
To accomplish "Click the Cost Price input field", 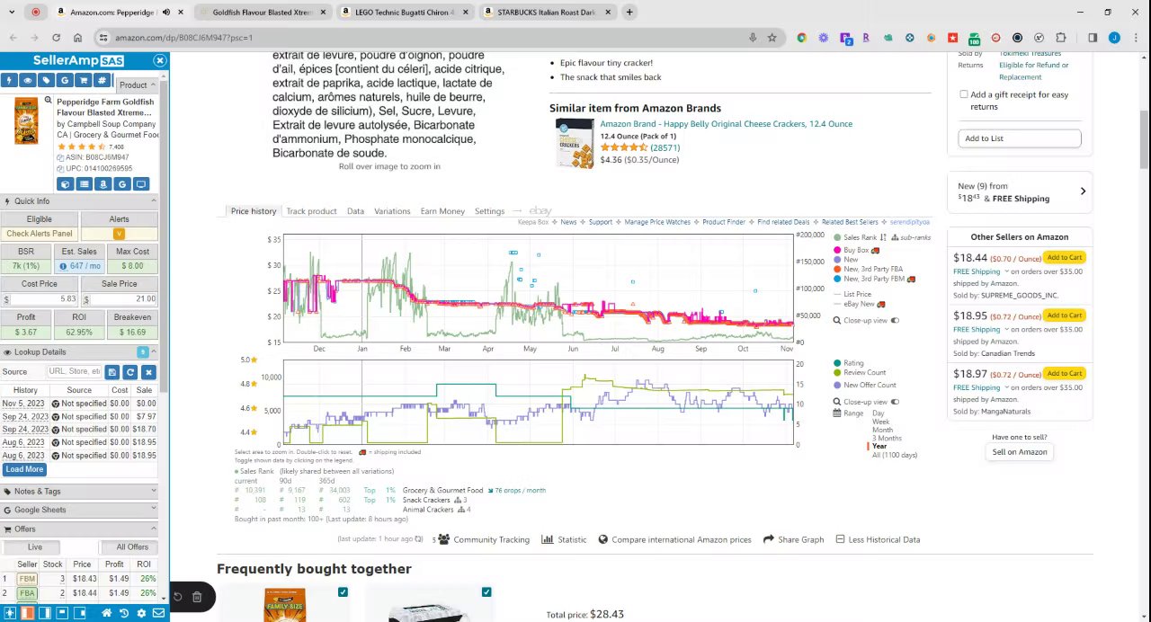I will pyautogui.click(x=44, y=299).
